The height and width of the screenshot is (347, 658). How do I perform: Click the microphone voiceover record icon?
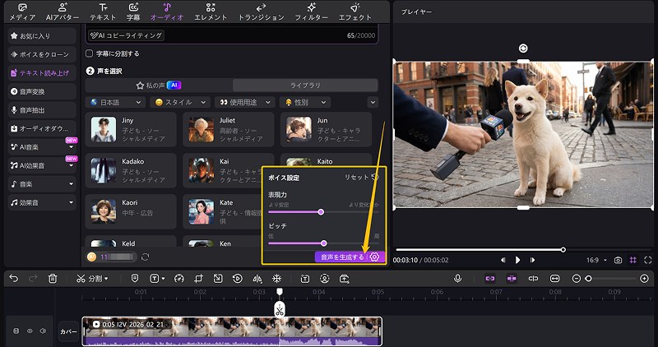click(458, 279)
